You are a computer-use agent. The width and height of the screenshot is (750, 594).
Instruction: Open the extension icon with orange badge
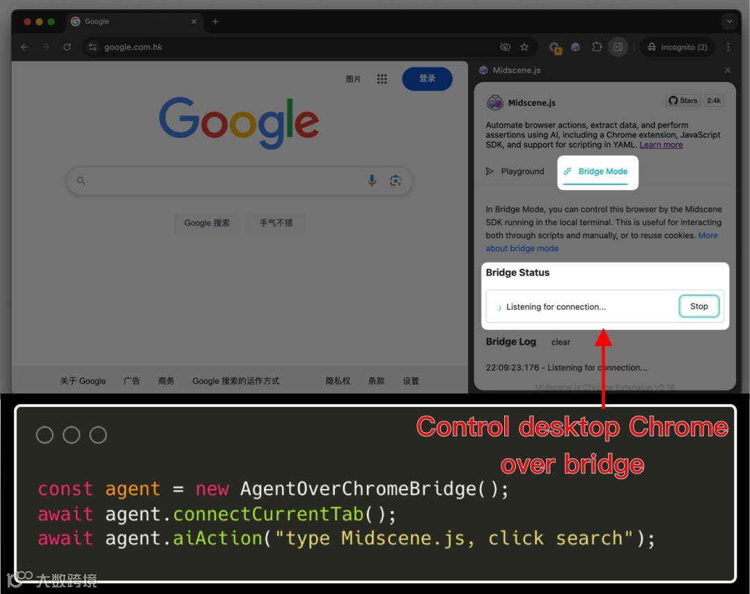tap(556, 47)
